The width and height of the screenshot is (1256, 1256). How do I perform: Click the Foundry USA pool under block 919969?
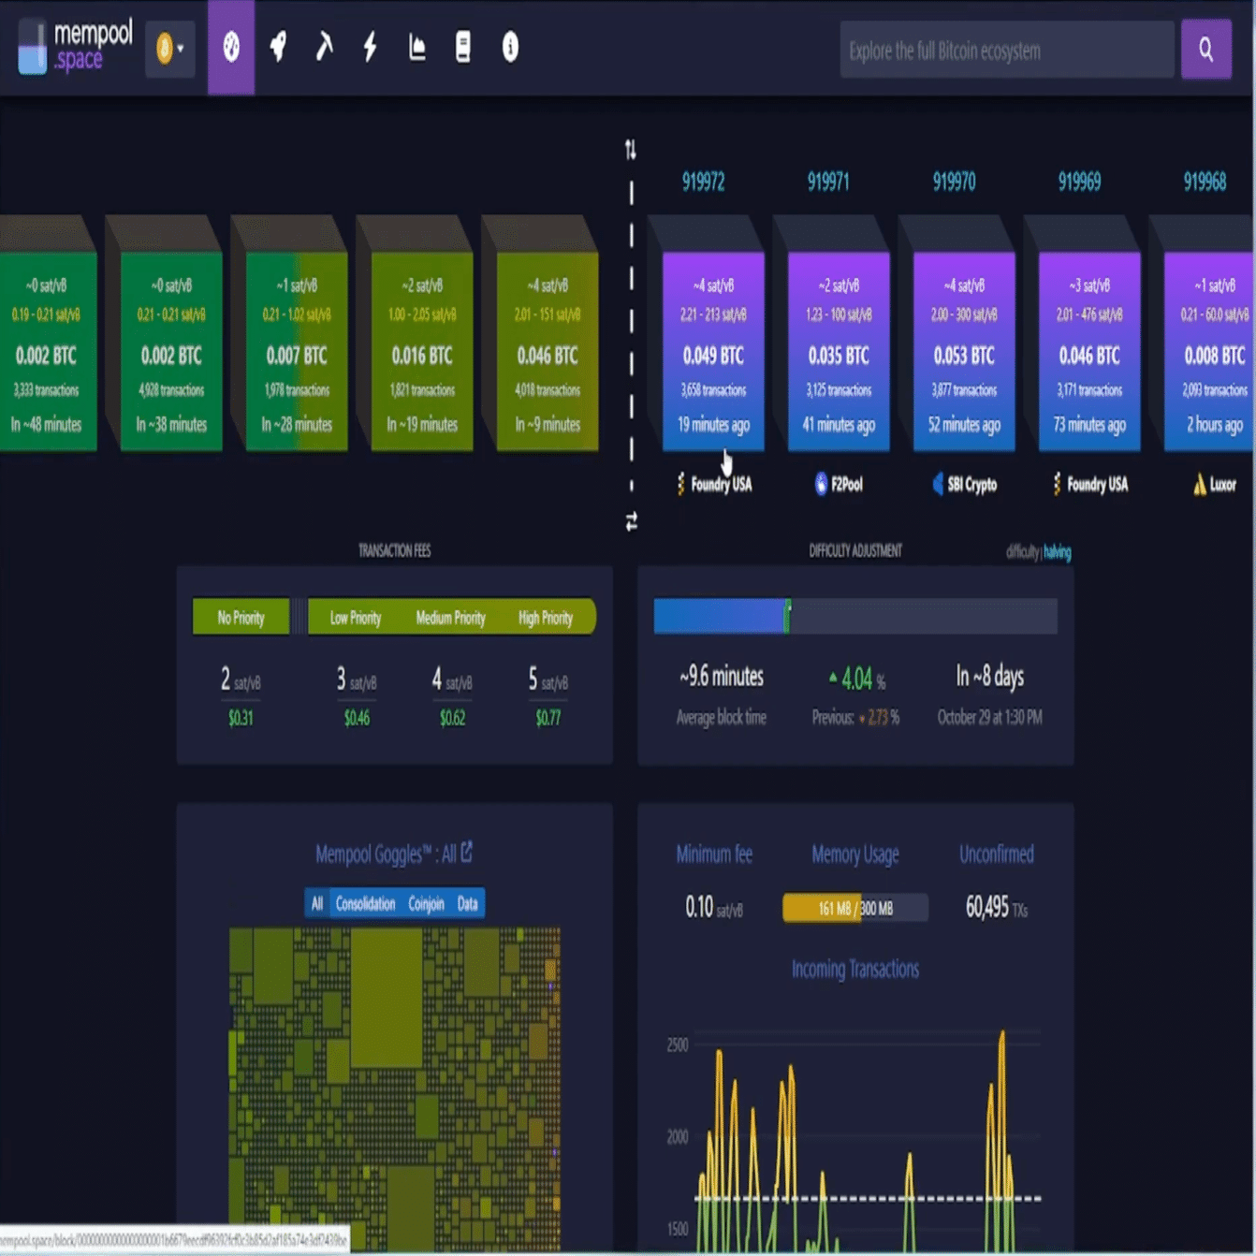[x=1090, y=484]
